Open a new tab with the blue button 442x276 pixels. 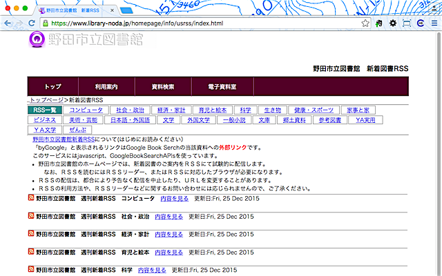pos(126,11)
